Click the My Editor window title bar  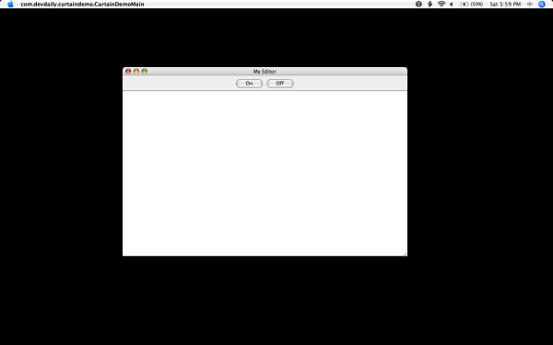click(265, 71)
